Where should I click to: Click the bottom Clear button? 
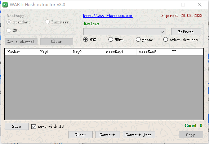(80, 135)
